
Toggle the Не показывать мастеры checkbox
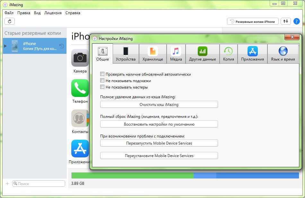click(102, 87)
